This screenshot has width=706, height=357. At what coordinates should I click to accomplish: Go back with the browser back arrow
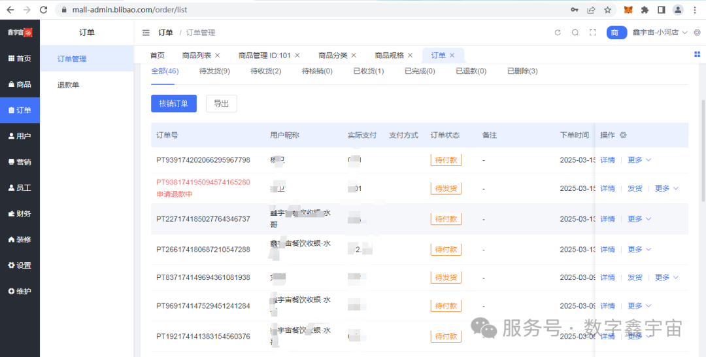pyautogui.click(x=10, y=9)
